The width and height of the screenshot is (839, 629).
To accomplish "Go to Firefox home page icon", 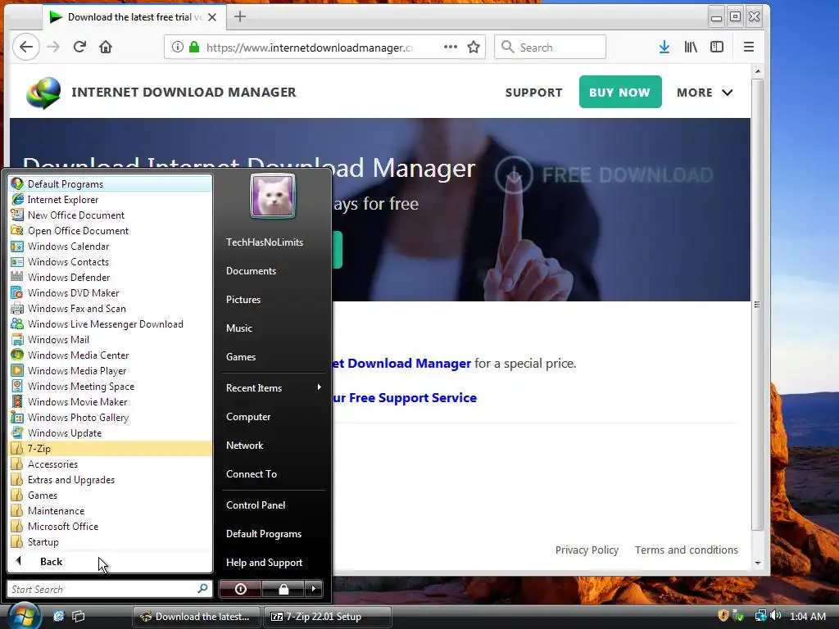I will pyautogui.click(x=106, y=47).
